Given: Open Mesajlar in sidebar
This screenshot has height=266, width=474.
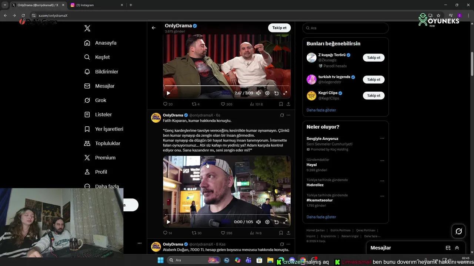Looking at the screenshot, I should 99,86.
